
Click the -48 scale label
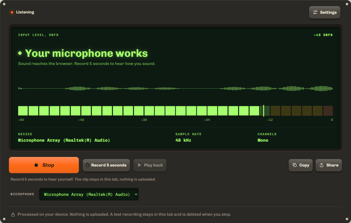(81, 120)
